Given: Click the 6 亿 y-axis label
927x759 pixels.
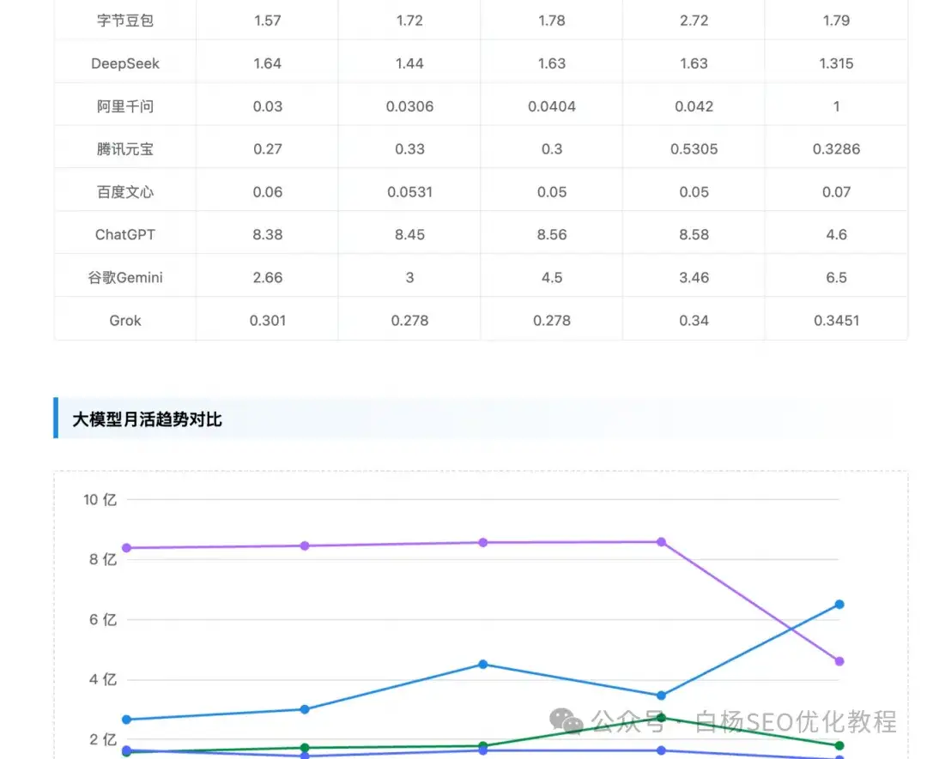Looking at the screenshot, I should click(103, 619).
